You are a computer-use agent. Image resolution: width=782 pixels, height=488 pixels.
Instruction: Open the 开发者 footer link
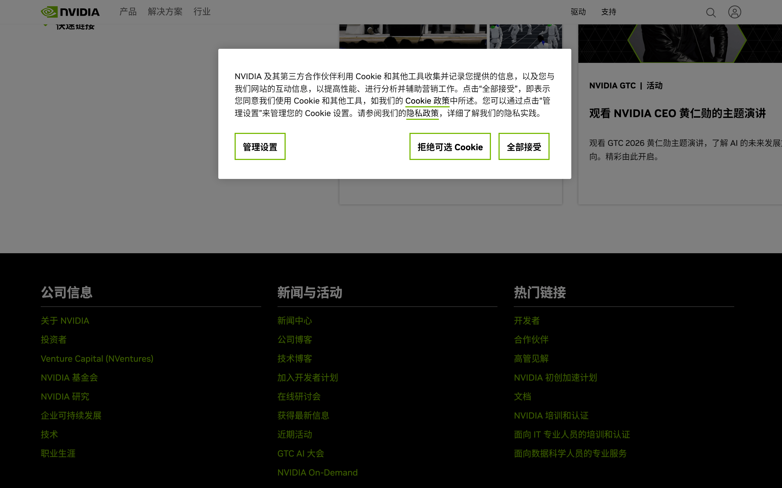click(527, 320)
